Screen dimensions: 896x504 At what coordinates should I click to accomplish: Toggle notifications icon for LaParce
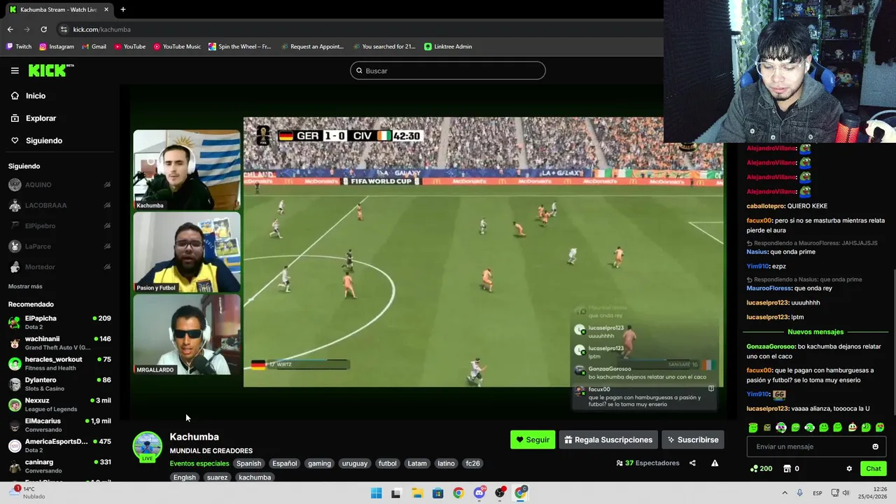click(x=107, y=246)
